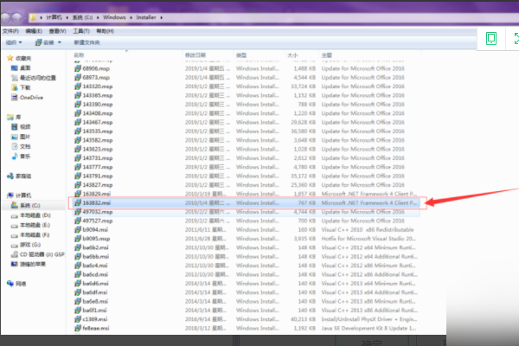
Task: Click the installer icon of 68906.msp
Action: click(x=78, y=68)
